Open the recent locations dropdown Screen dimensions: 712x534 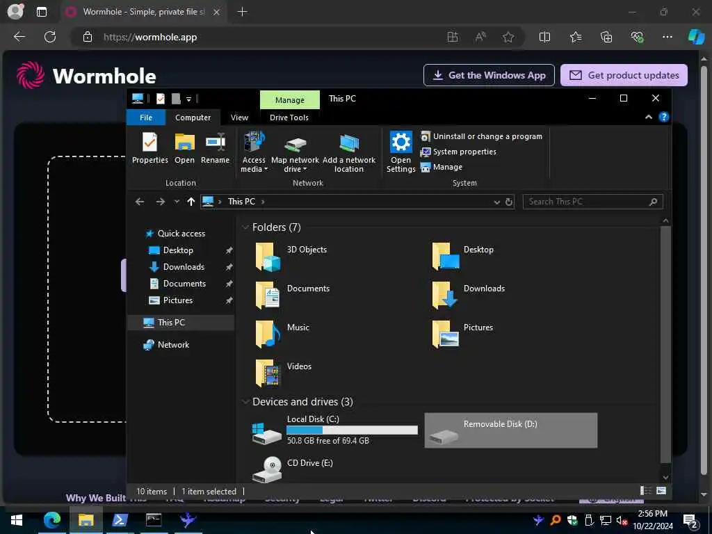tap(177, 202)
